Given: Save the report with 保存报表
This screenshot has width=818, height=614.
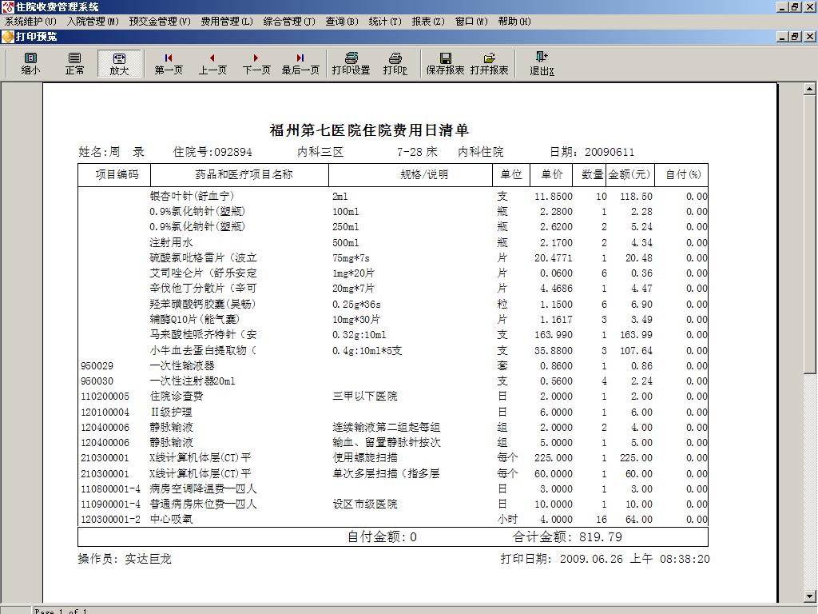Looking at the screenshot, I should pos(445,64).
